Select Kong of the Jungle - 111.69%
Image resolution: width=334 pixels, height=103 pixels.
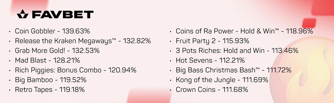point(222,80)
